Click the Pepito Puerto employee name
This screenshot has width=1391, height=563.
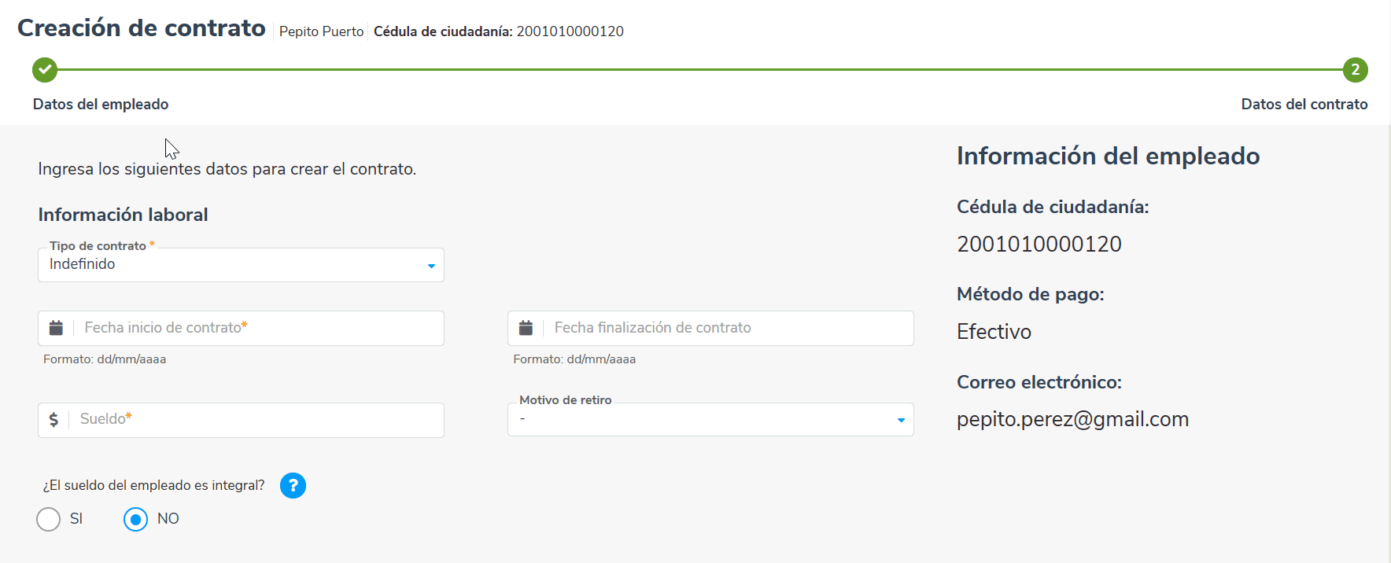pyautogui.click(x=321, y=31)
